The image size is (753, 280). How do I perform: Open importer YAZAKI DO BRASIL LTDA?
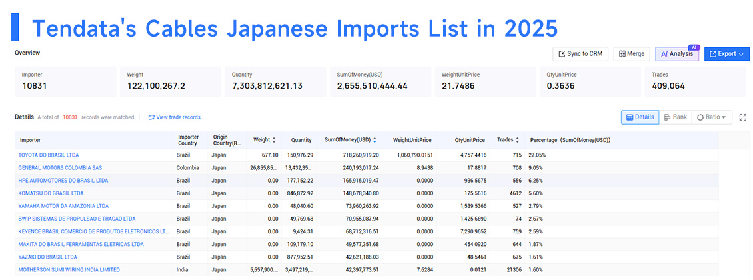tap(47, 257)
